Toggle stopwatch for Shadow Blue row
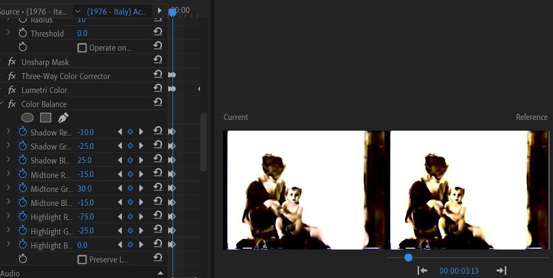Image resolution: width=553 pixels, height=278 pixels. click(x=23, y=160)
